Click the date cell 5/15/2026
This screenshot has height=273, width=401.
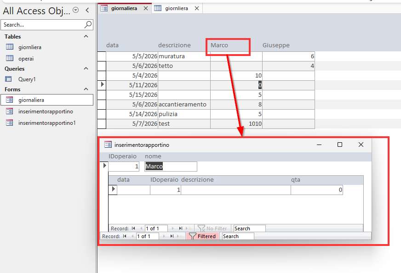[132, 95]
